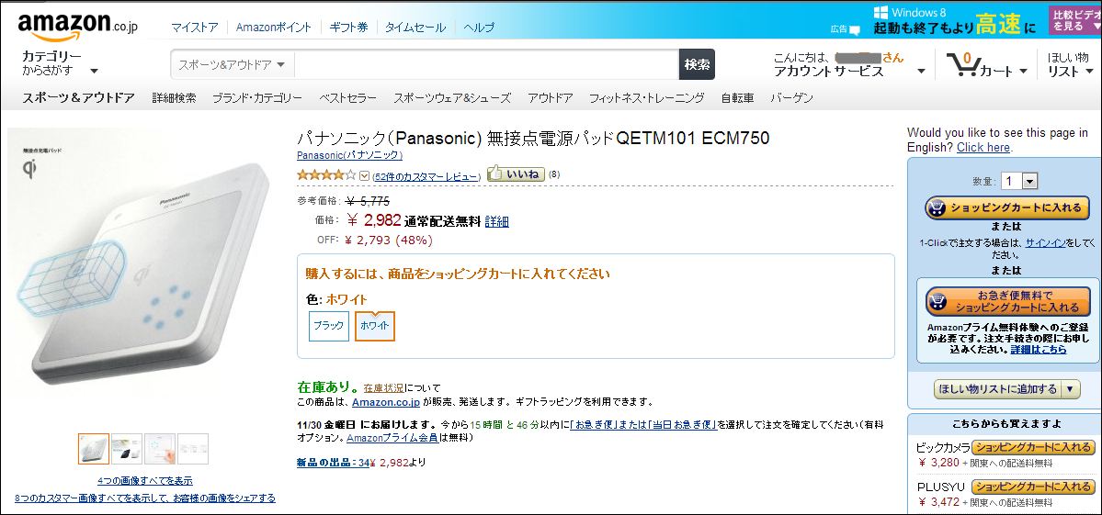Open the shopping cart icon in header

point(963,64)
